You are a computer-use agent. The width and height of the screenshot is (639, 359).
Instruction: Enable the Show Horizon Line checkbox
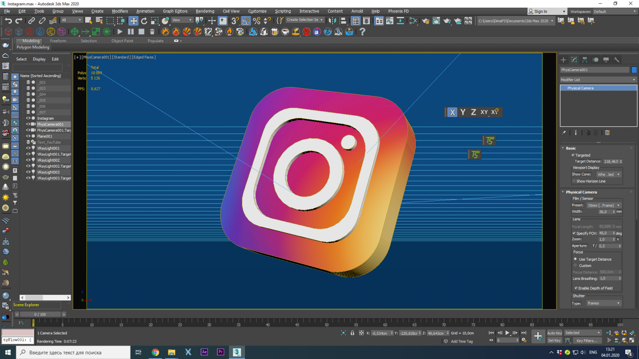tap(574, 181)
